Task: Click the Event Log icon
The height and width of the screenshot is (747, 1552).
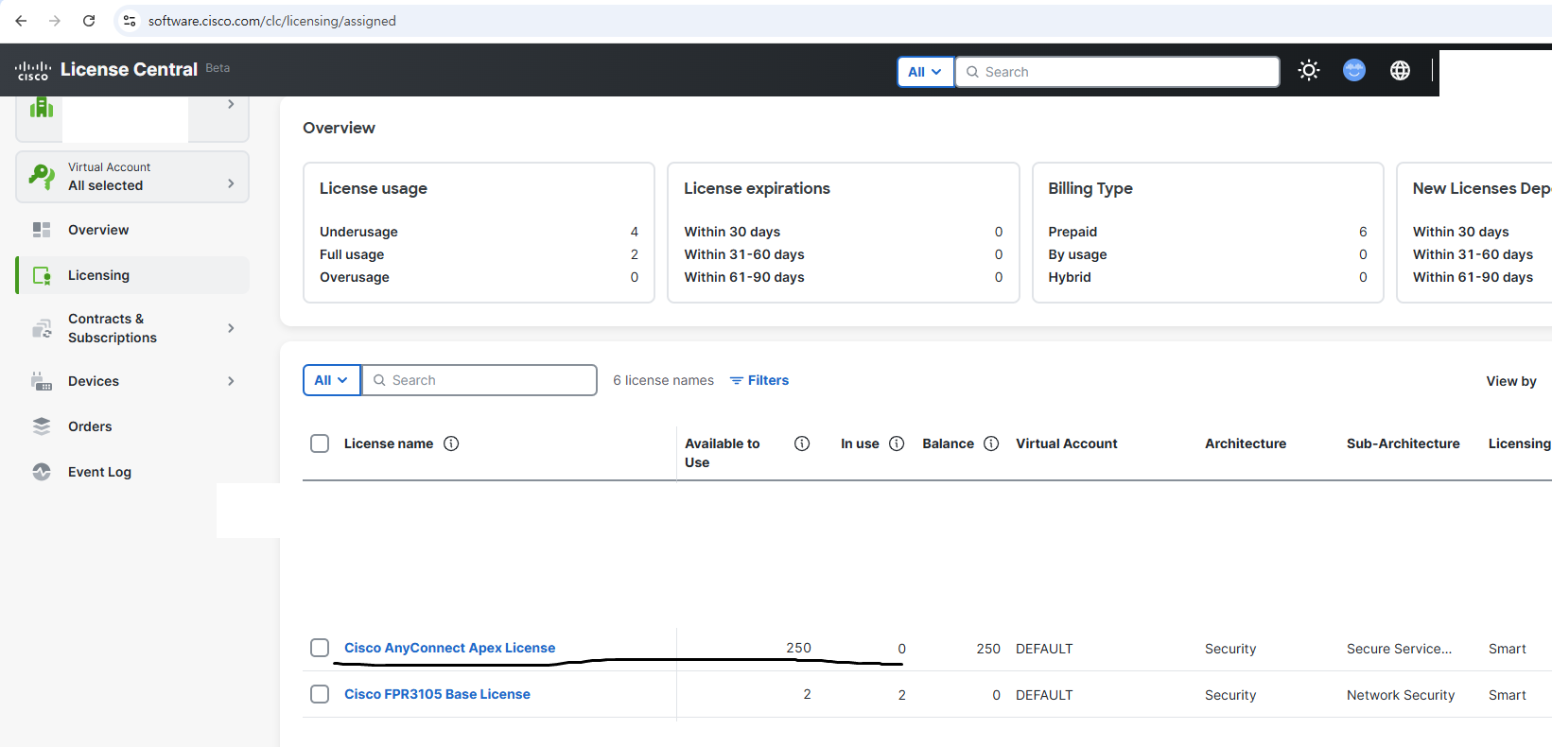Action: tap(42, 472)
